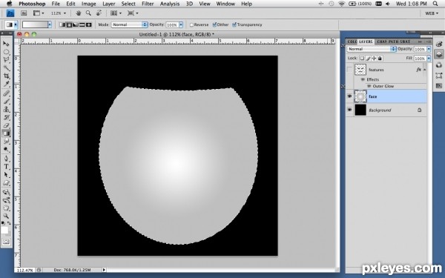This screenshot has width=445, height=278.
Task: Open the gradient picker arrow
Action: (50, 24)
